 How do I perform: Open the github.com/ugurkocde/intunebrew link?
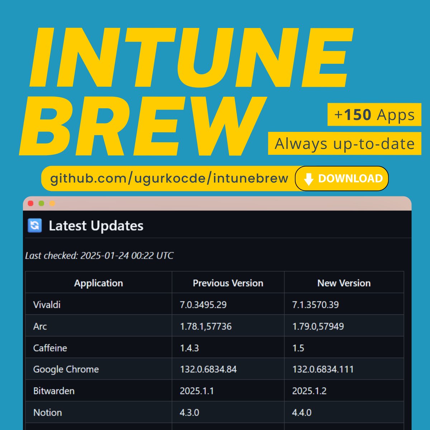pos(169,178)
